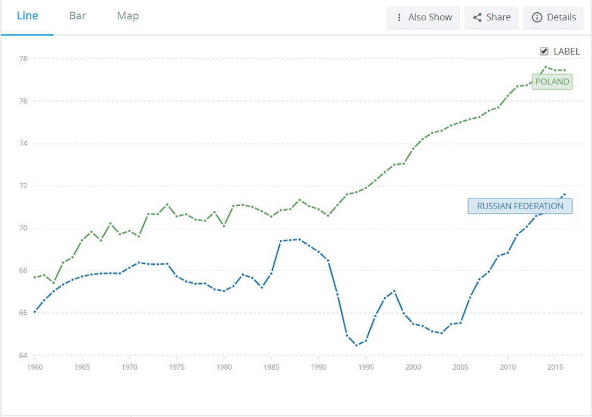Viewport: 592px width, 417px height.
Task: Click the 68 y-axis value
Action: (x=23, y=270)
